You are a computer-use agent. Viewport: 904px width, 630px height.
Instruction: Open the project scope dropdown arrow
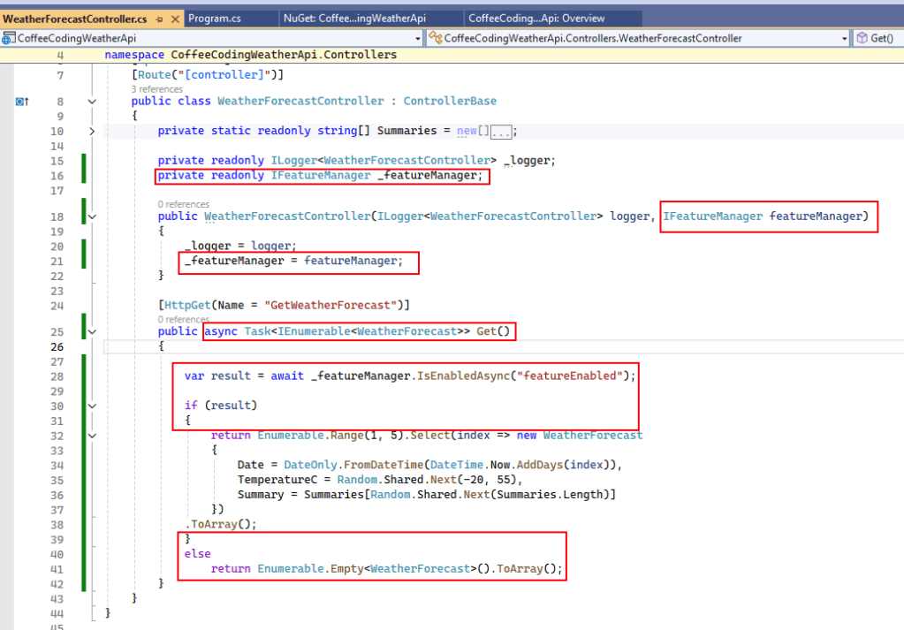coord(417,39)
